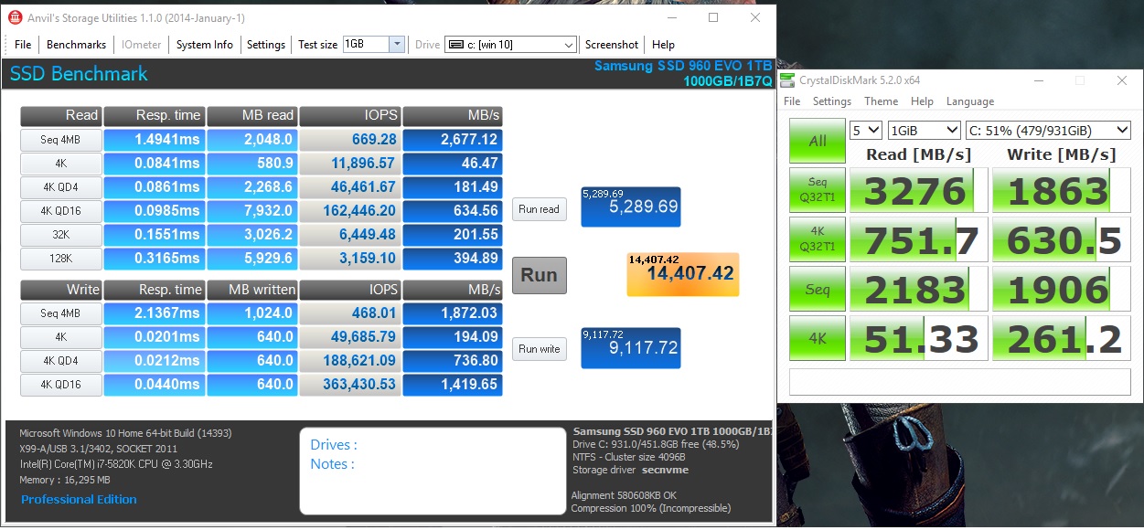
Task: Click the Write 4K QD16 test button
Action: [60, 385]
